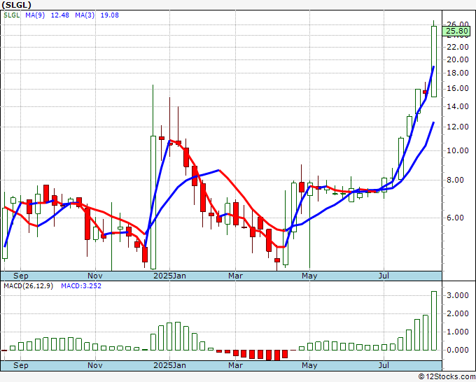Click the 14.00 price axis label
Viewport: 476px width, 382px height.
coord(458,107)
